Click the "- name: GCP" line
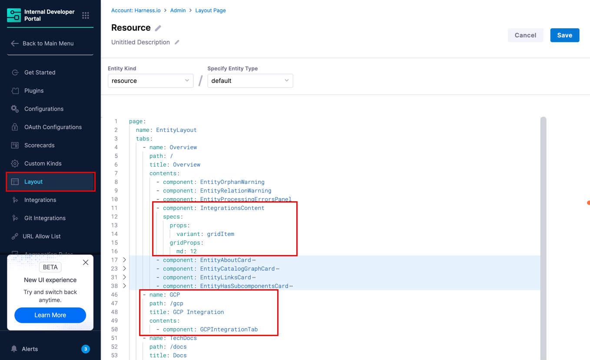This screenshot has height=360, width=590. point(161,295)
